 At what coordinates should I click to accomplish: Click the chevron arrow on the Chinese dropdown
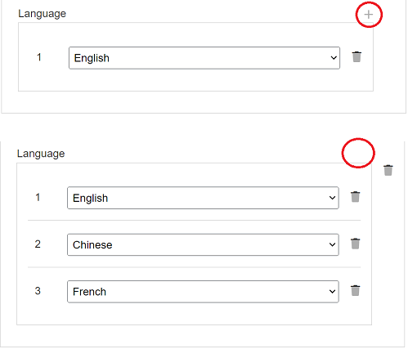(x=332, y=244)
